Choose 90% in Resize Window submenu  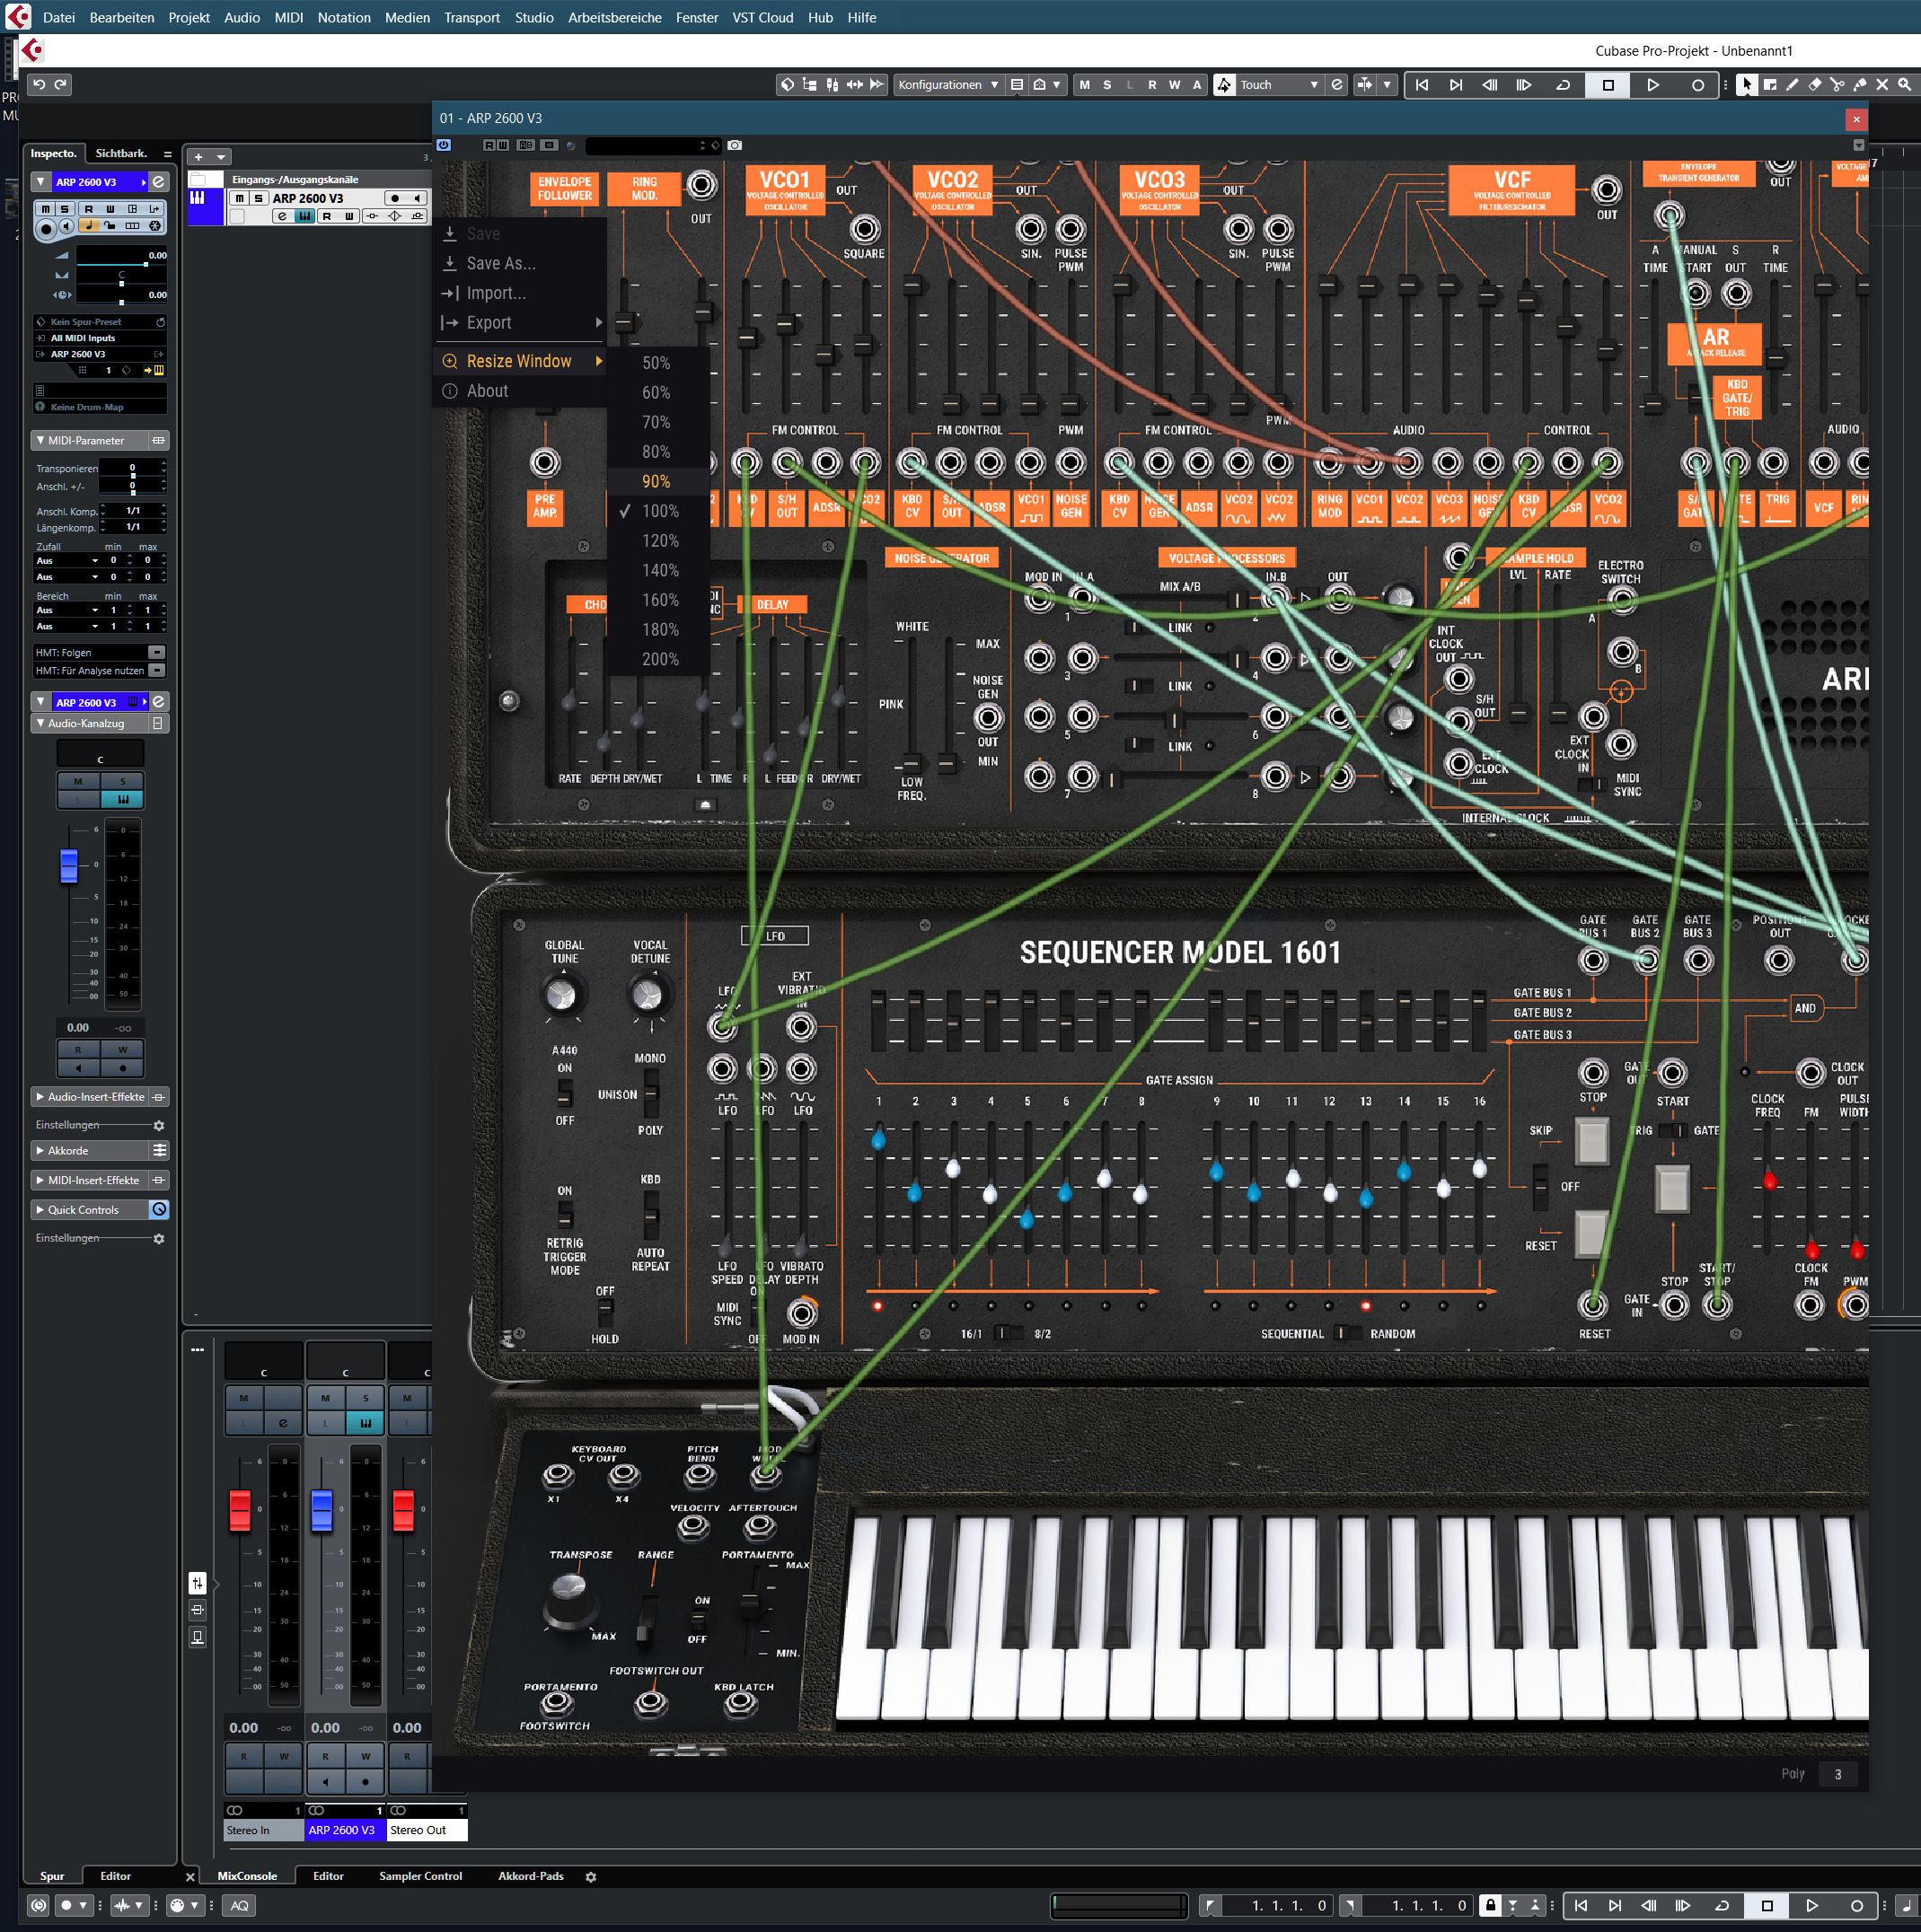[656, 481]
